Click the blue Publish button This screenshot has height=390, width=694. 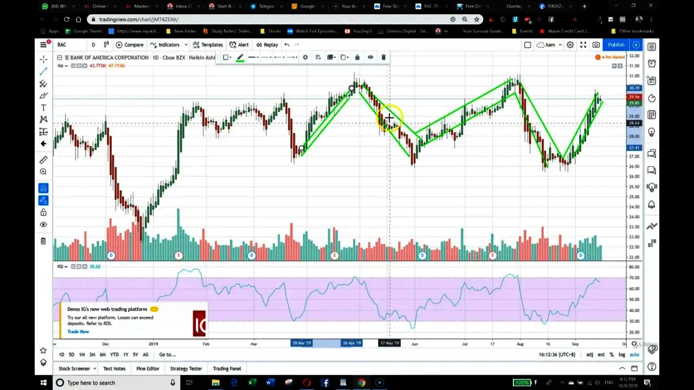[x=616, y=44]
